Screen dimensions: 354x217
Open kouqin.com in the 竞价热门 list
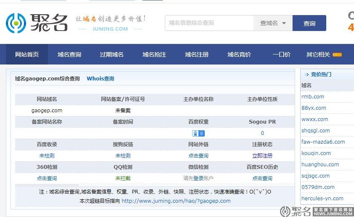316,153
